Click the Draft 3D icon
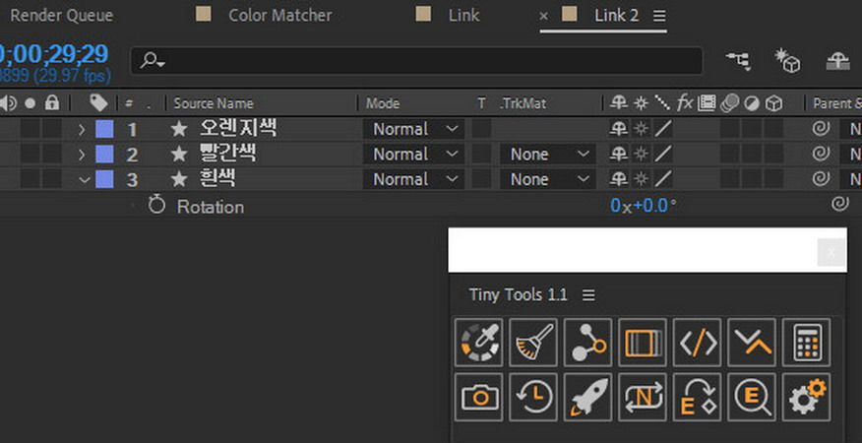862x443 pixels. tap(787, 60)
